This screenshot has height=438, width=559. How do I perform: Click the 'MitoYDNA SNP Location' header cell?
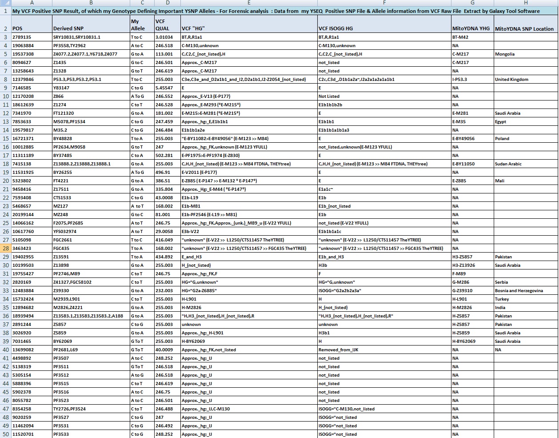click(526, 24)
